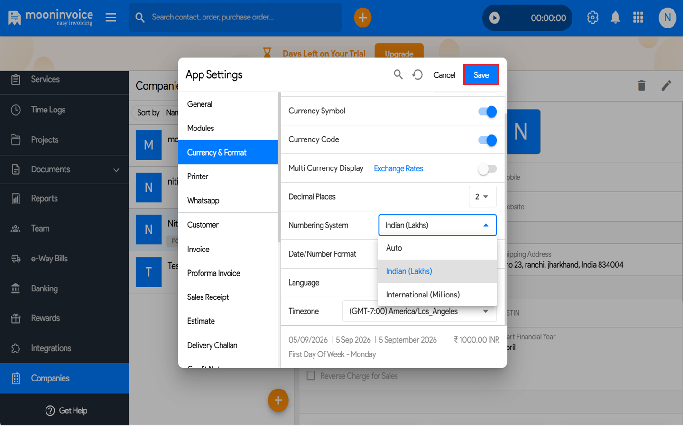The width and height of the screenshot is (683, 427).
Task: Click the settings gear in top bar
Action: pyautogui.click(x=592, y=18)
